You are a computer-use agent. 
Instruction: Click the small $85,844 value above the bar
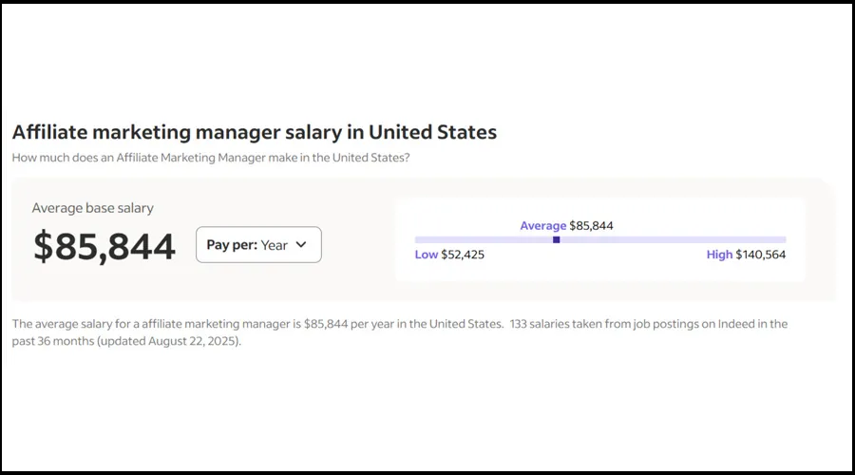tap(591, 226)
